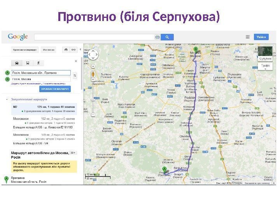Select the 162 км route via Киевское/E101/M3
Screen dimensions: 280x210
pyautogui.click(x=44, y=123)
